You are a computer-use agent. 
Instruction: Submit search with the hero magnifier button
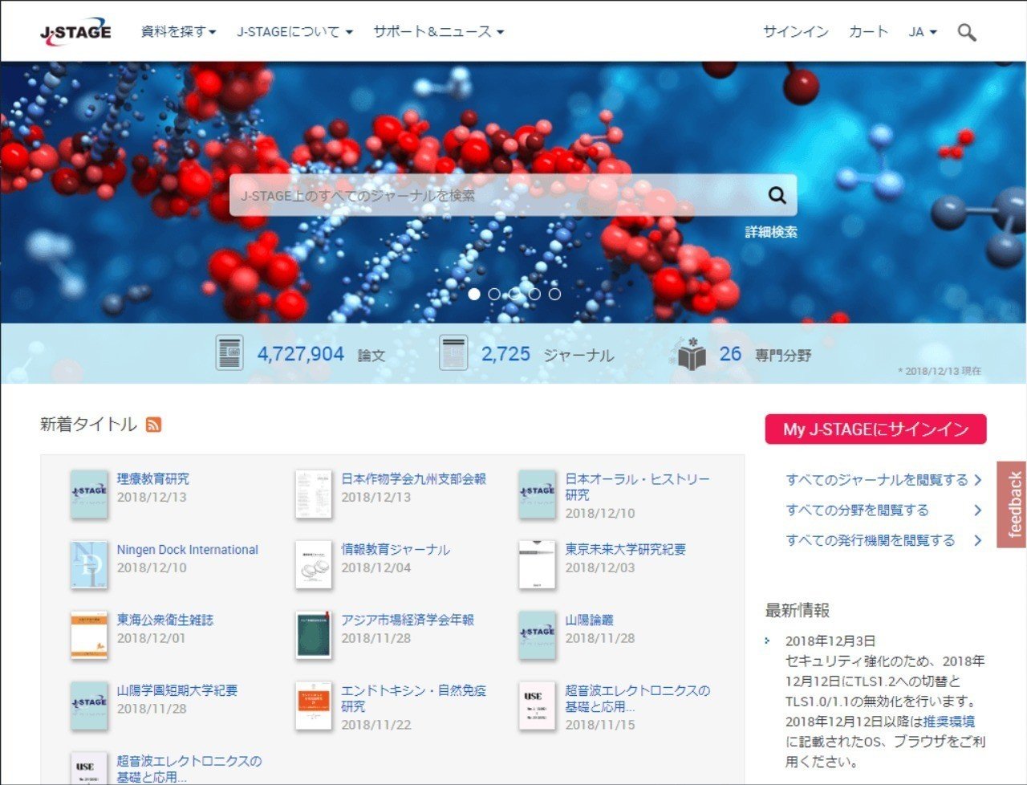pyautogui.click(x=777, y=195)
